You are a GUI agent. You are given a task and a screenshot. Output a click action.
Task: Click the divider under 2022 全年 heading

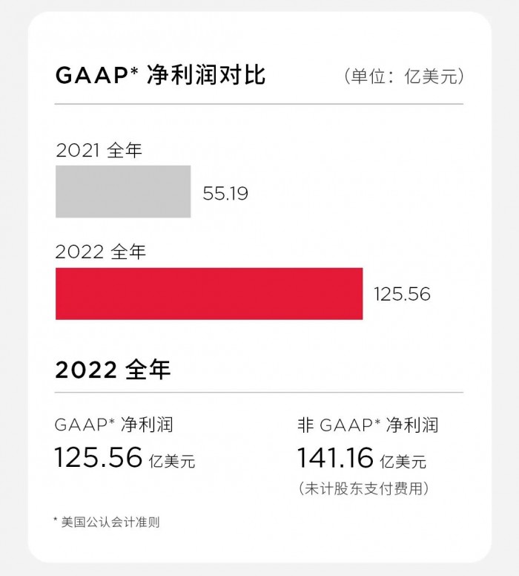[259, 393]
